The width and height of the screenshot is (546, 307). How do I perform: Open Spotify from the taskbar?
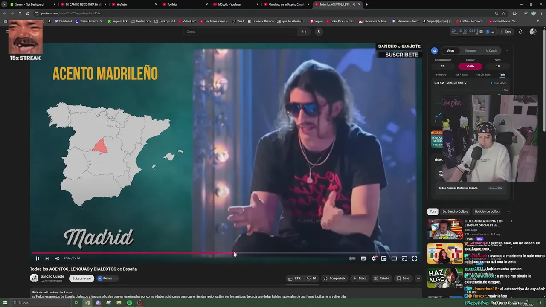tap(129, 303)
